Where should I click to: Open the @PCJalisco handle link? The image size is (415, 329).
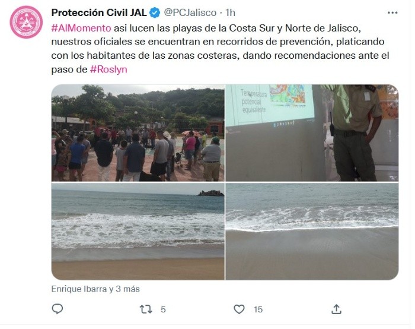click(190, 12)
